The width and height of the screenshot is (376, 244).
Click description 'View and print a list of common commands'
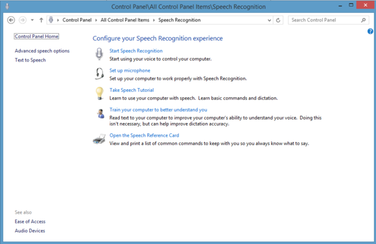coord(209,144)
